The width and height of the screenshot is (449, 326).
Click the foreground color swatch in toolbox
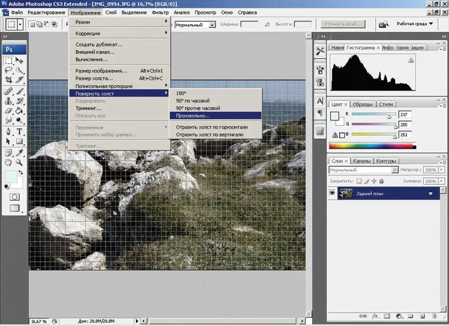(x=10, y=176)
